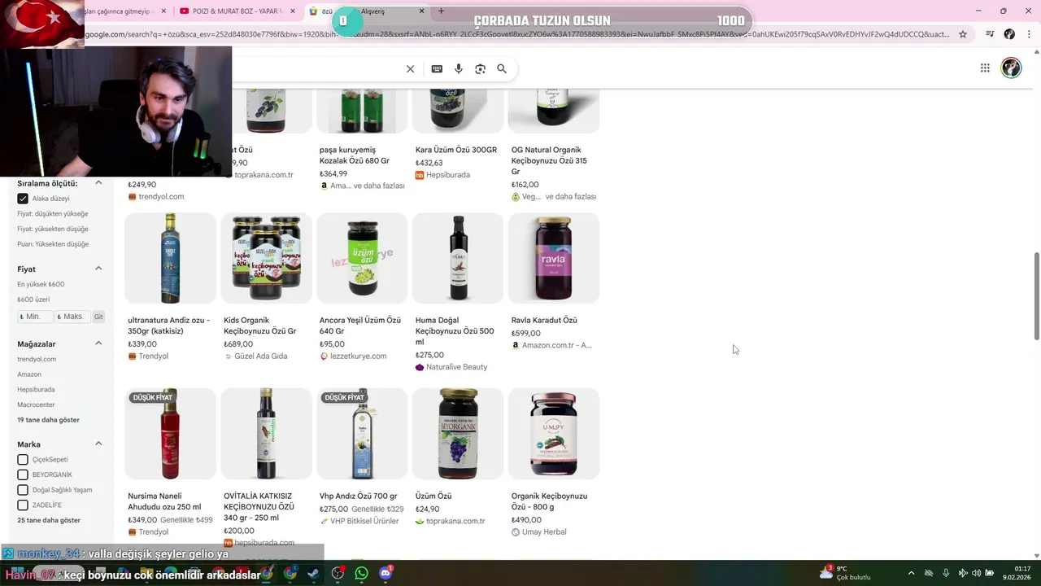Sort by Puan: Yüksekten düşüğe

(53, 244)
